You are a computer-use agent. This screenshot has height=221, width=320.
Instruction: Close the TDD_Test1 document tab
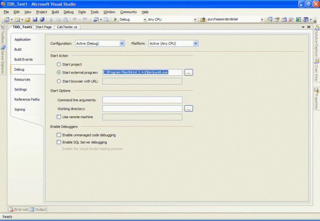pos(309,27)
